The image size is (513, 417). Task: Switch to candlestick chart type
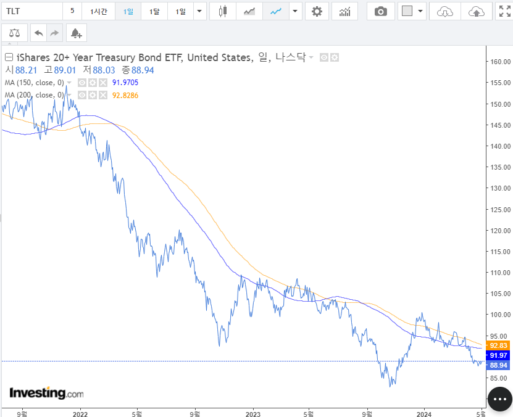(x=222, y=12)
